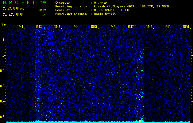Click the 0.6 kHz frequency label
This screenshot has height=123, width=193.
(2, 117)
